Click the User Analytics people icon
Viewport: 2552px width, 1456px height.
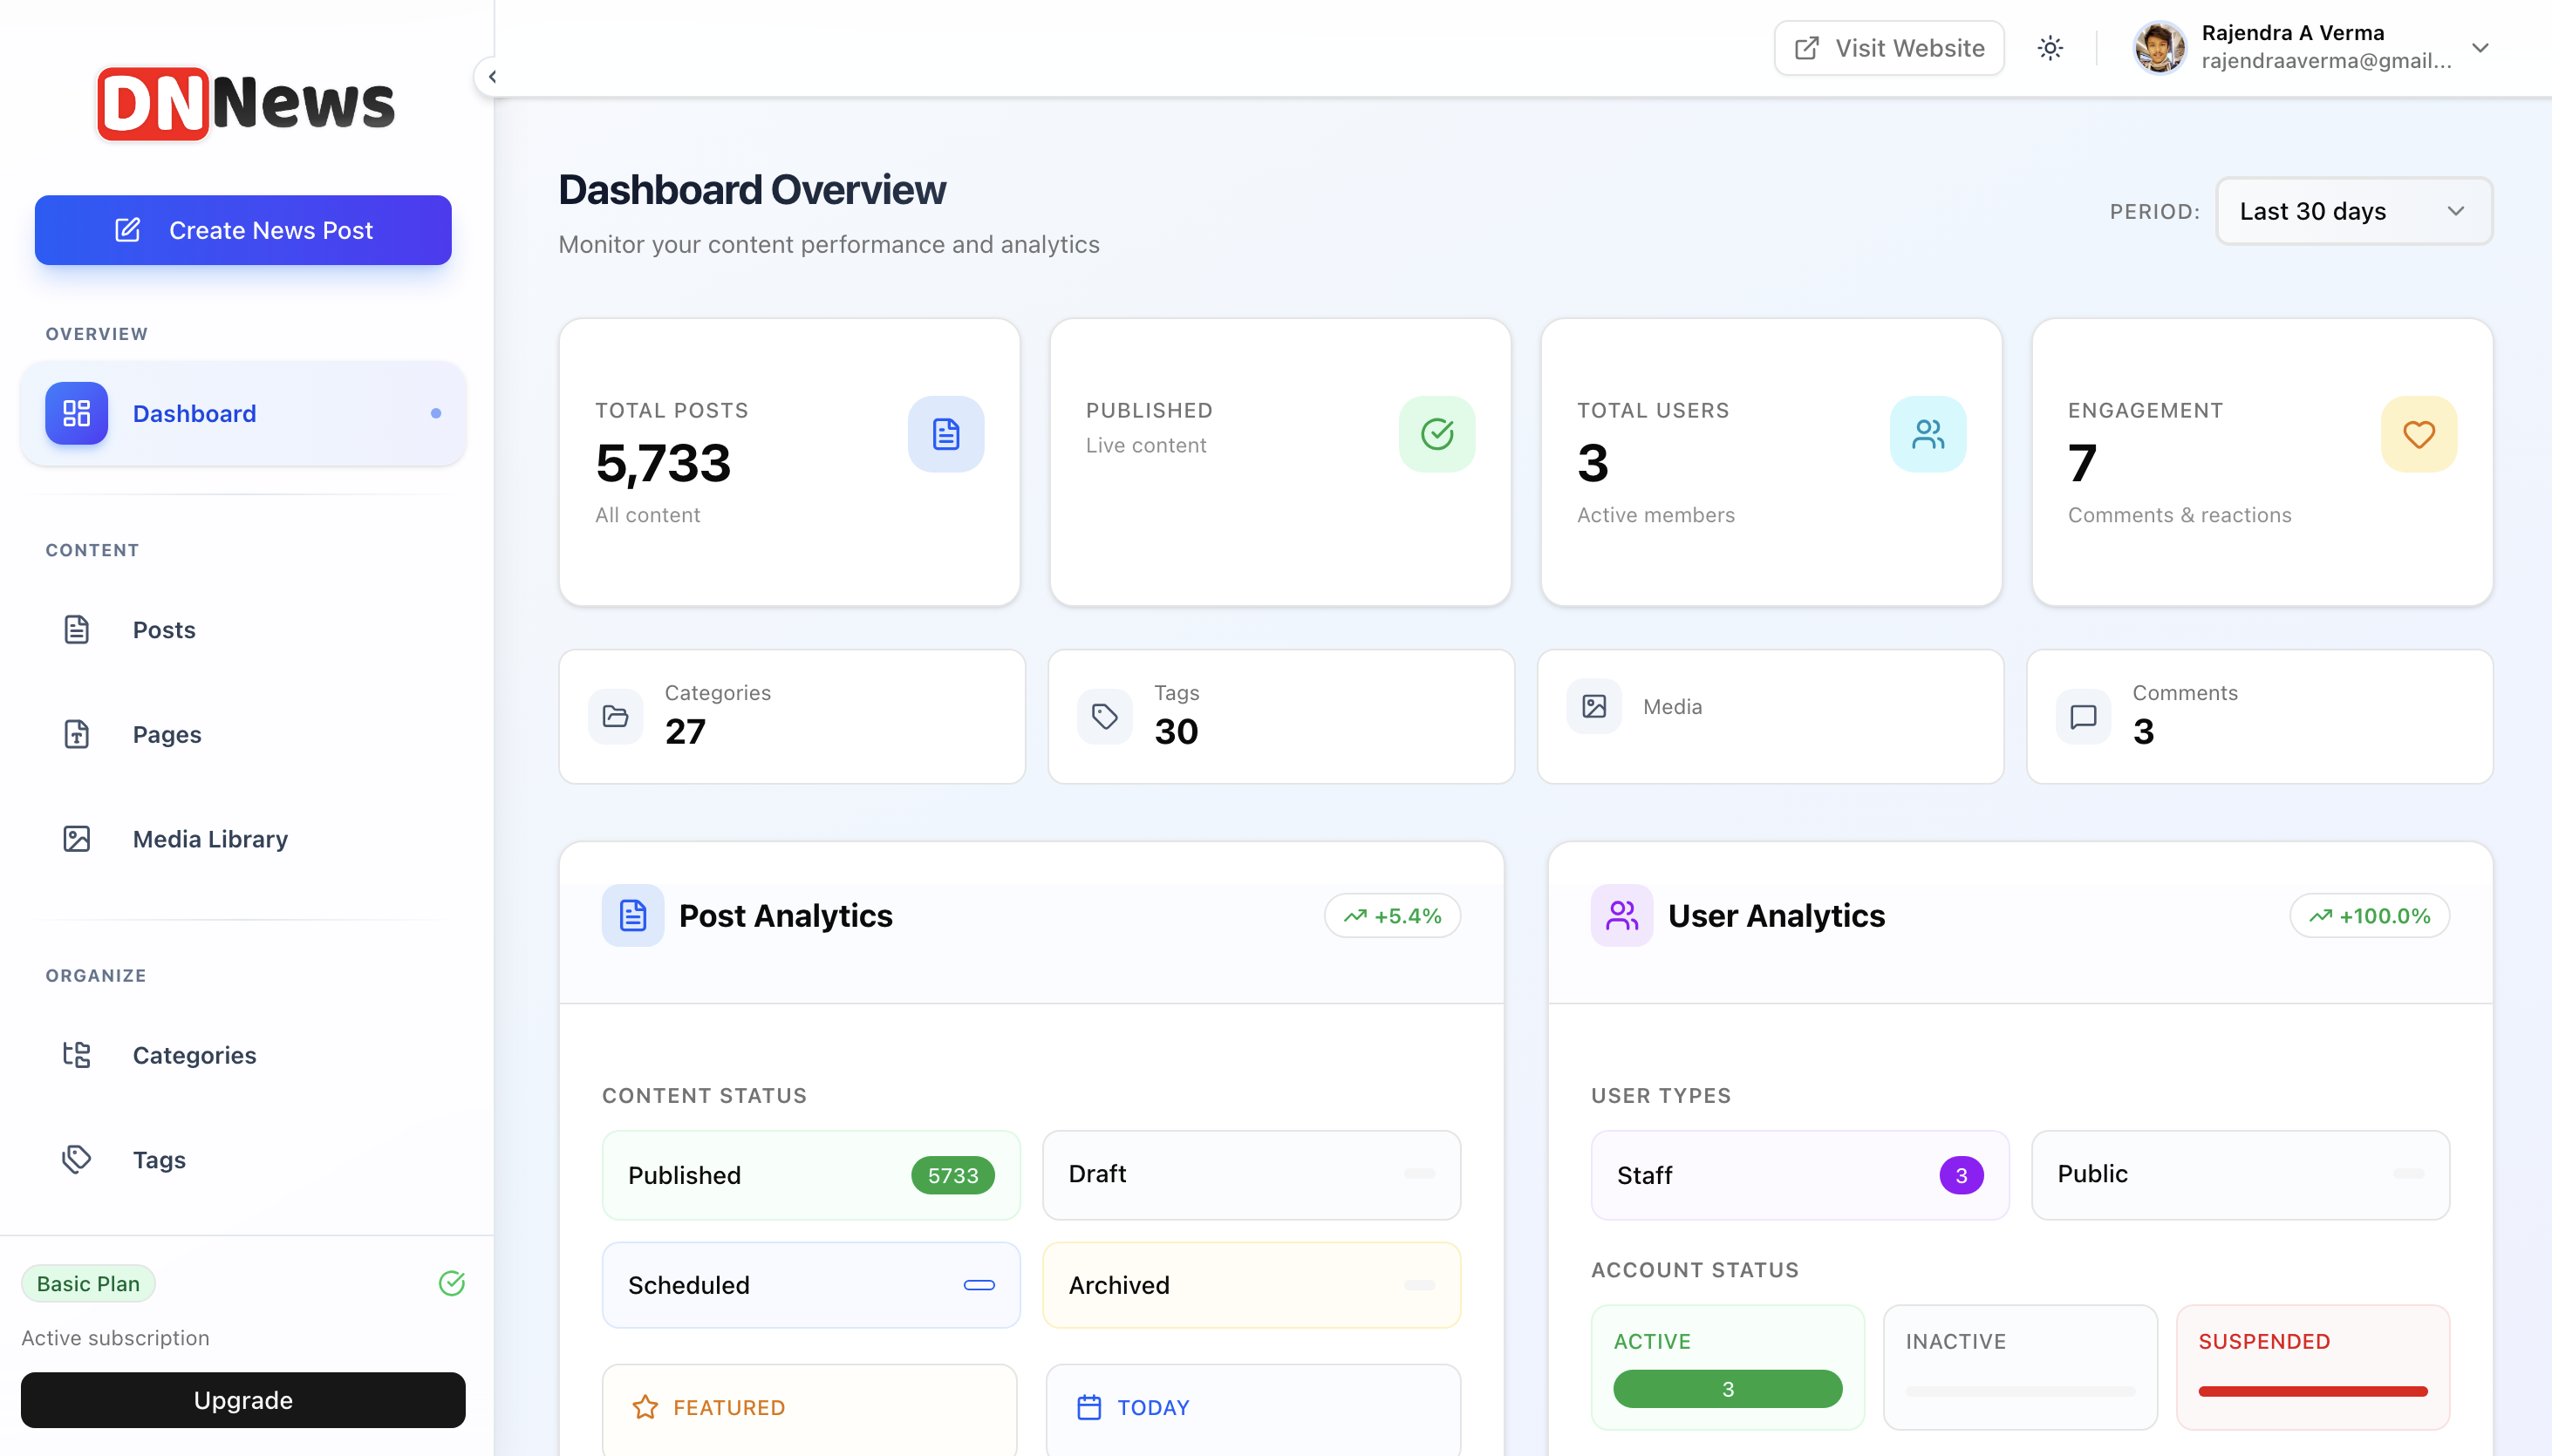[x=1621, y=914]
